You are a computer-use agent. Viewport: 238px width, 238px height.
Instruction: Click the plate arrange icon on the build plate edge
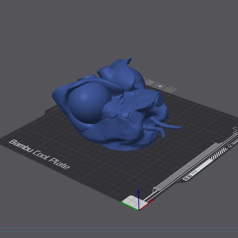tap(150, 83)
